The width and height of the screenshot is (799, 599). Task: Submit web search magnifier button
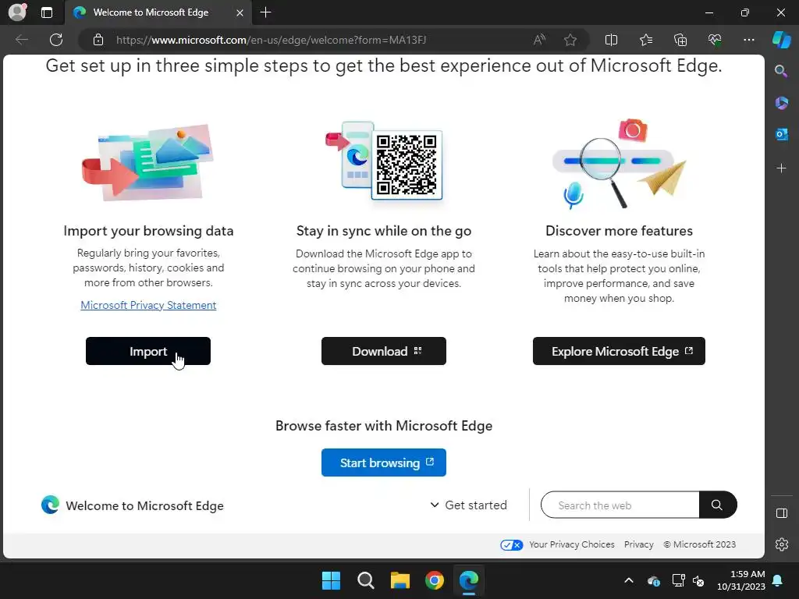(x=718, y=505)
